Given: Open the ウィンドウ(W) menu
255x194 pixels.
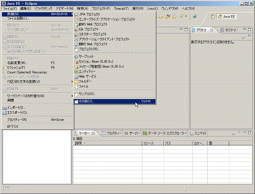Looking at the screenshot, I should coord(170,9).
